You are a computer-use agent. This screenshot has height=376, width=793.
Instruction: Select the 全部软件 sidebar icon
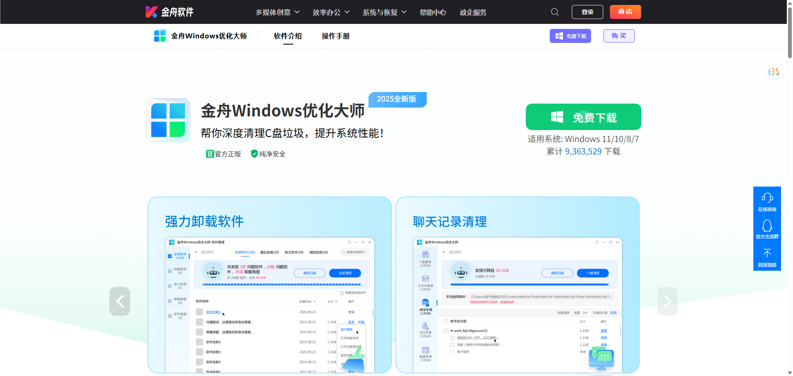tap(170, 256)
